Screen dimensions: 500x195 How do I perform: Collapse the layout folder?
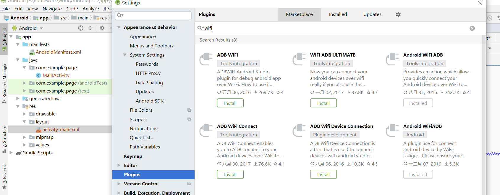[x=24, y=122]
